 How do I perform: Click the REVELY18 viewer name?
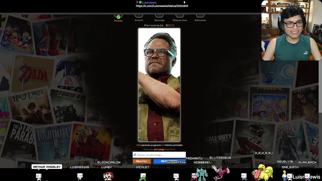285,162
